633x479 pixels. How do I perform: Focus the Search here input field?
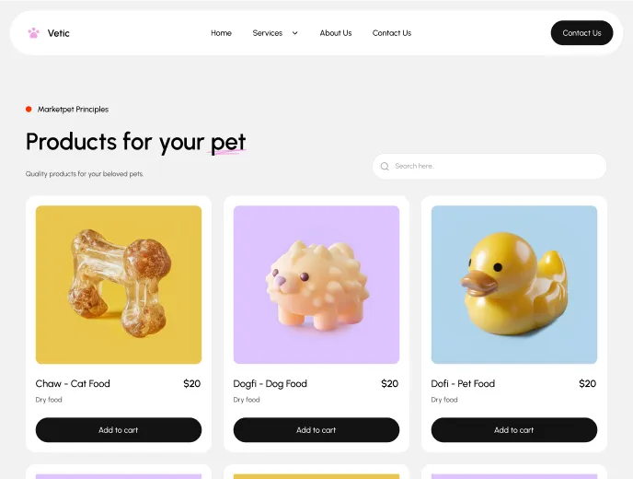[489, 166]
